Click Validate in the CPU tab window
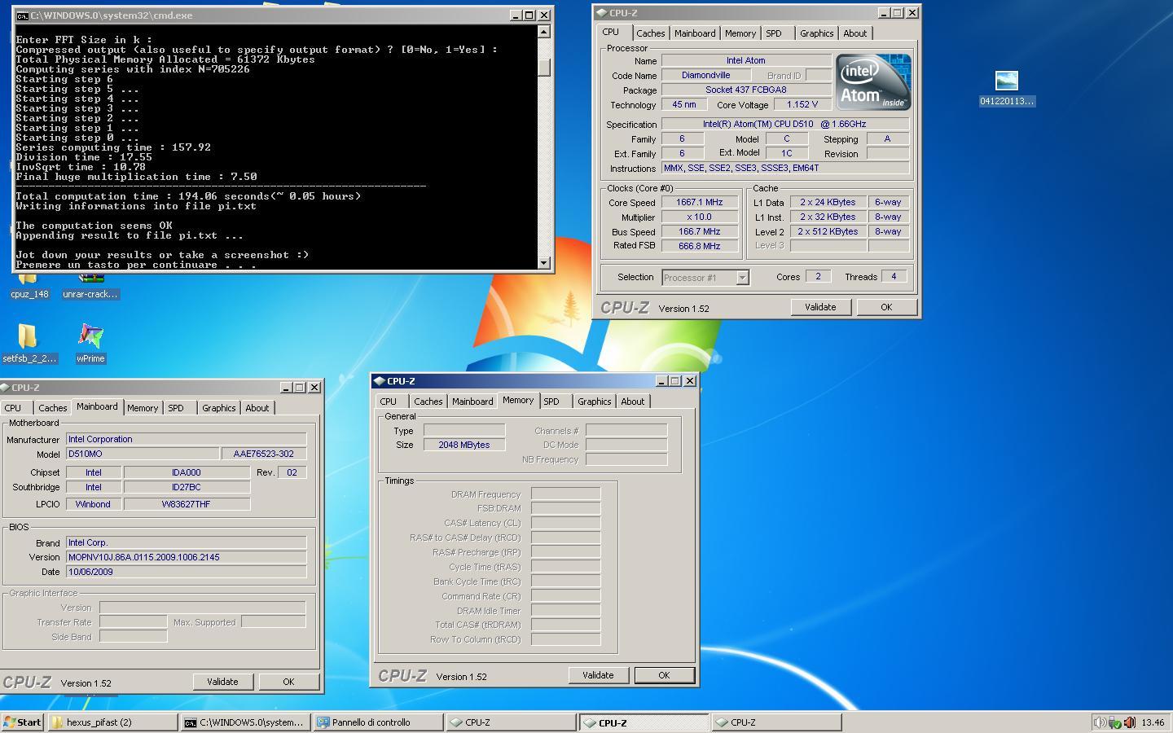Viewport: 1173px width, 733px height. click(820, 307)
